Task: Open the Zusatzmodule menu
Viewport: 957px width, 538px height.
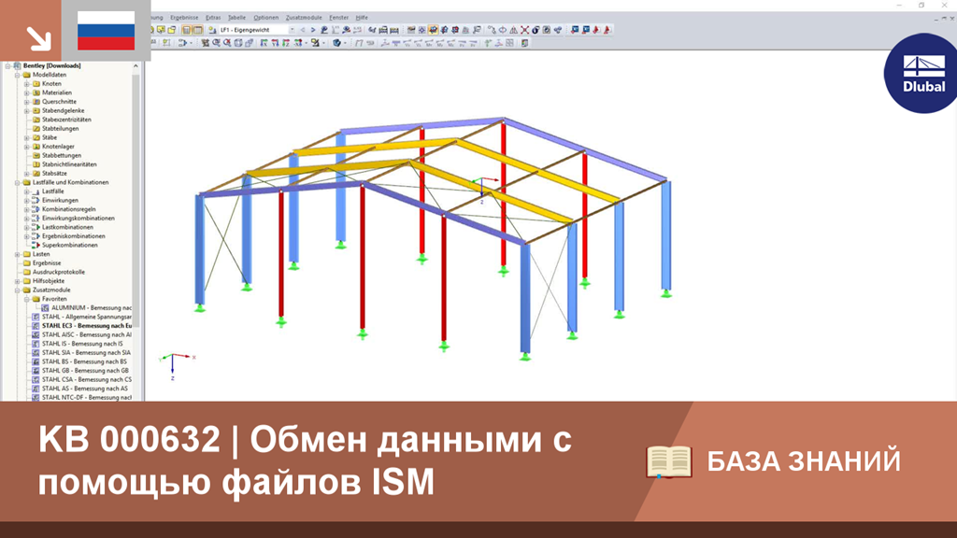Action: (x=304, y=18)
